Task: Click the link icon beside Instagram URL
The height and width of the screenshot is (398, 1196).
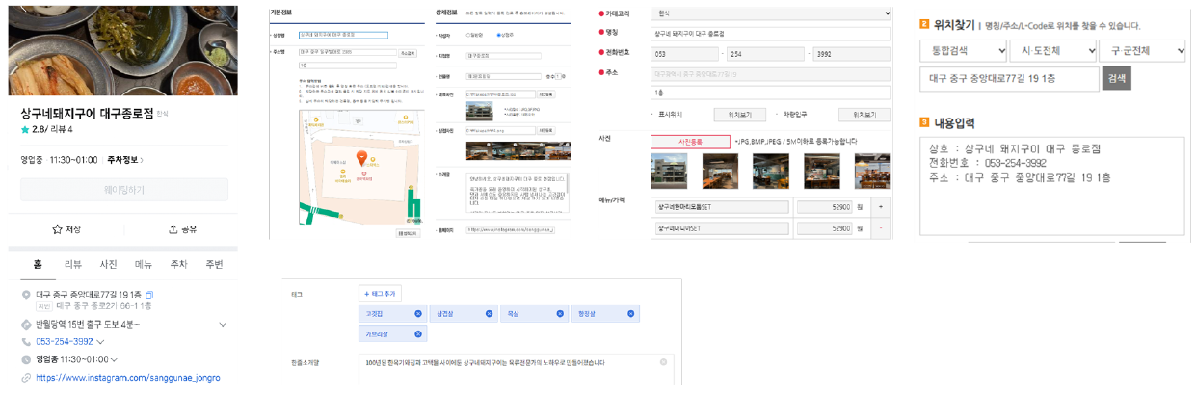Action: tap(26, 378)
